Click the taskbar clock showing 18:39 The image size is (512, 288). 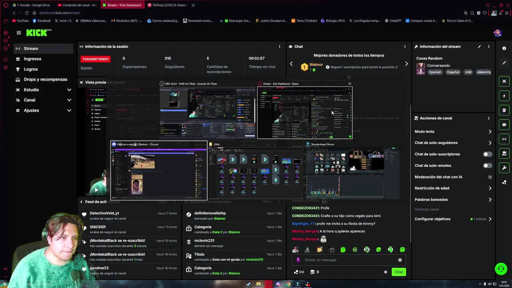tap(503, 284)
